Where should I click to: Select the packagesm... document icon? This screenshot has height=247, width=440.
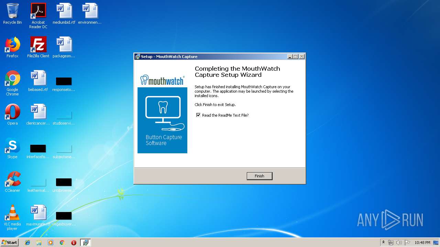click(x=64, y=47)
